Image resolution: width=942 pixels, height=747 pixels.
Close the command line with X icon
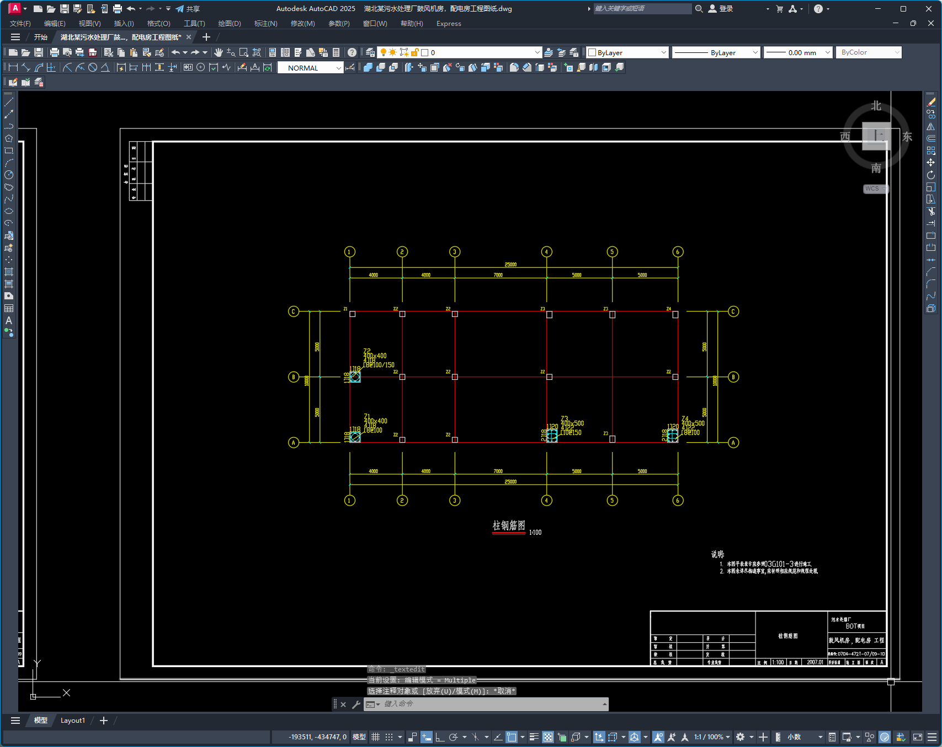tap(343, 704)
